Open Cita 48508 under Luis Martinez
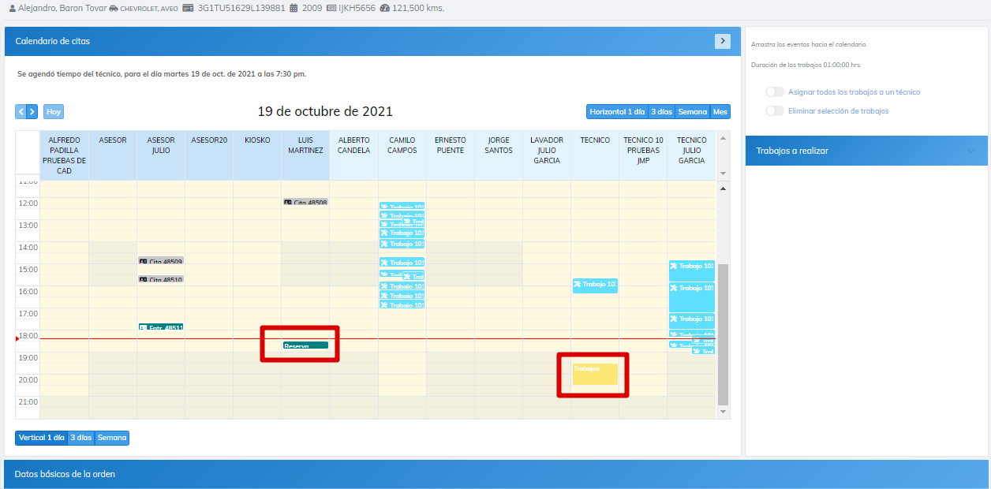This screenshot has height=489, width=991. coord(305,203)
